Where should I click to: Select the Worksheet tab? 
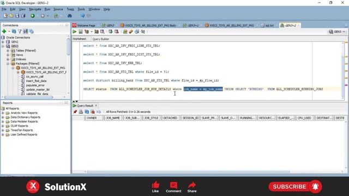(79, 39)
